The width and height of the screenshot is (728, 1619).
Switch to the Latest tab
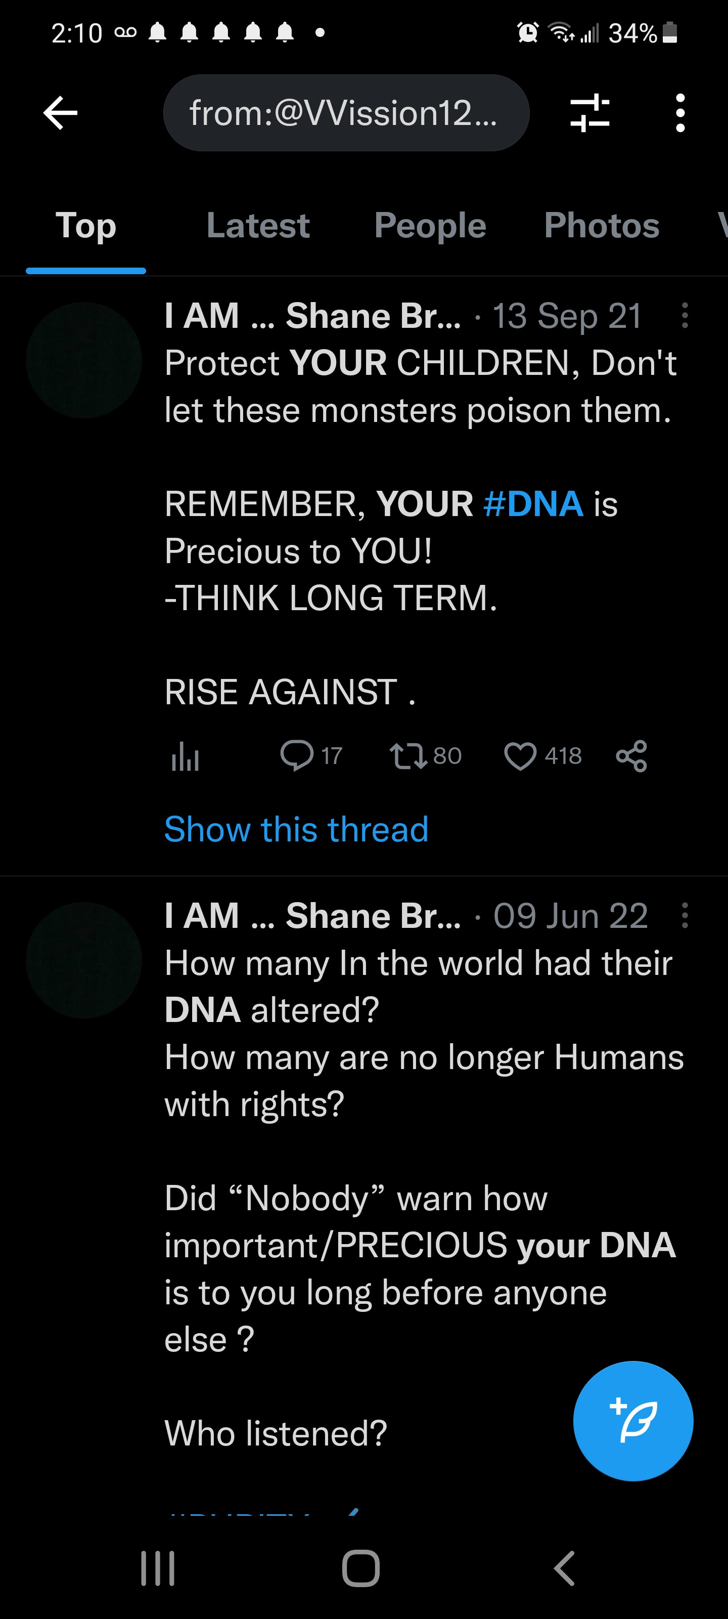click(x=258, y=226)
